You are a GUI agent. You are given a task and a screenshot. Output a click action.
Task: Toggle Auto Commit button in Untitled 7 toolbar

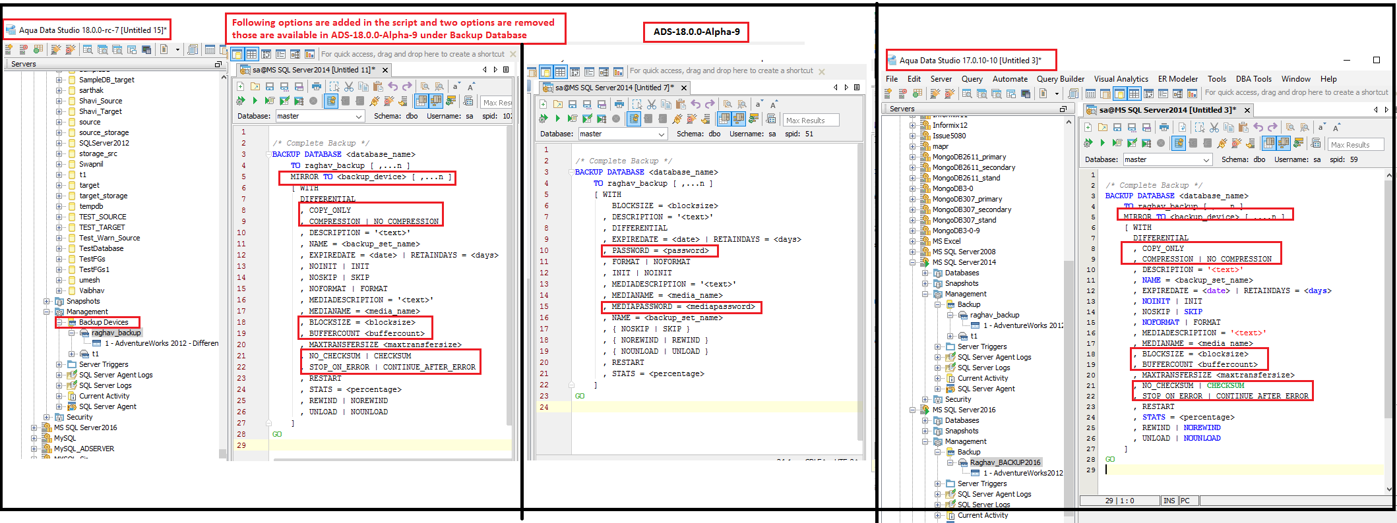pyautogui.click(x=634, y=119)
